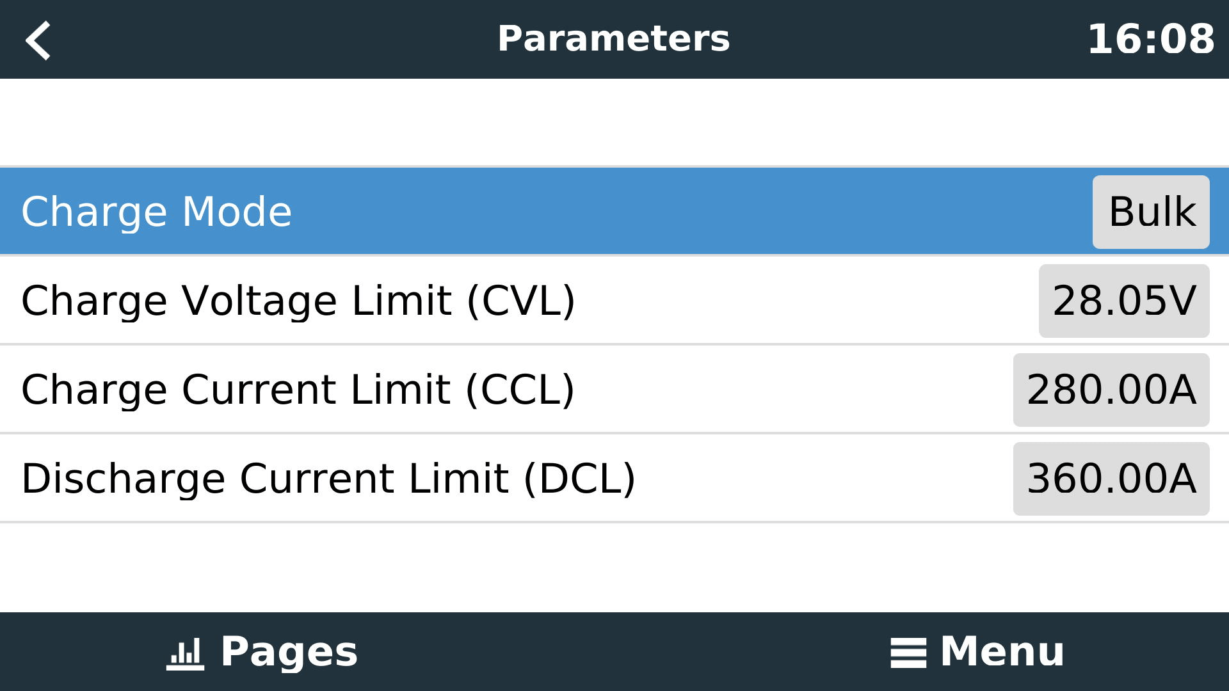This screenshot has width=1229, height=691.
Task: Click the Parameters title text
Action: [614, 38]
